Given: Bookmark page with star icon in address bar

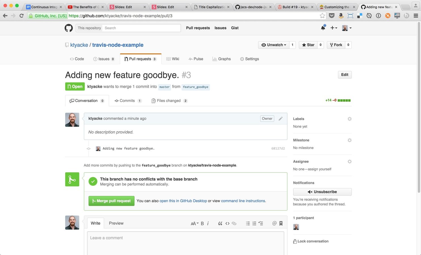Looking at the screenshot, I should pyautogui.click(x=322, y=16).
